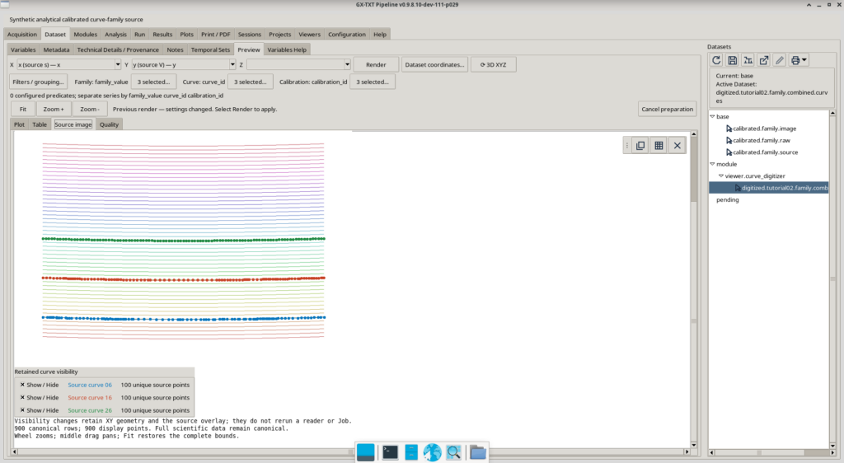Open the Y axis variable dropdown
The height and width of the screenshot is (463, 844).
point(232,64)
